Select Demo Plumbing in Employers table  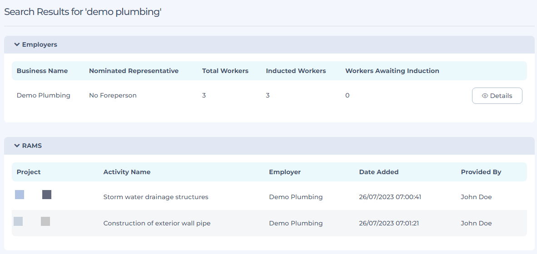[x=44, y=95]
